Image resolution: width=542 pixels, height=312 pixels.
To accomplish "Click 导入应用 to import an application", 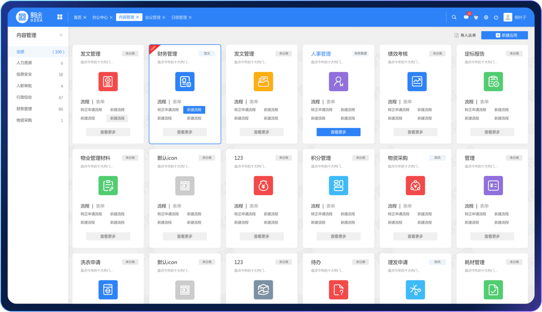I will [x=465, y=35].
